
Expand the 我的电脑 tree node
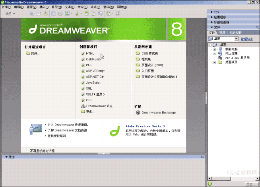pos(215,49)
